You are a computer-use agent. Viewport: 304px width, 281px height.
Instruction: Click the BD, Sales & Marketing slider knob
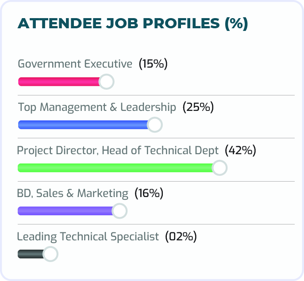pos(119,211)
